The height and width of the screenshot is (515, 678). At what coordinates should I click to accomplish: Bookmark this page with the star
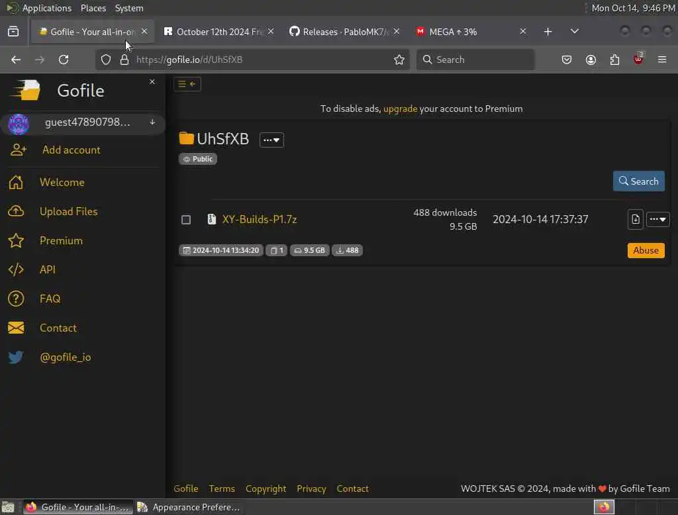tap(399, 60)
